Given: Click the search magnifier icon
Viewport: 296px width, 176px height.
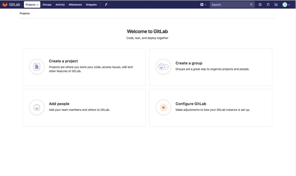Looking at the screenshot, I should point(251,4).
